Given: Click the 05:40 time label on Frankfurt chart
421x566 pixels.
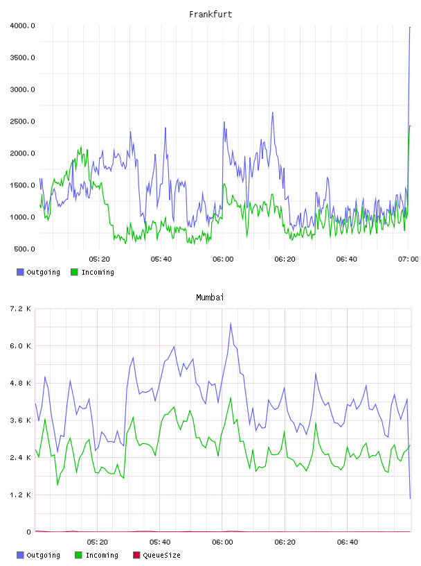Looking at the screenshot, I should tap(161, 259).
